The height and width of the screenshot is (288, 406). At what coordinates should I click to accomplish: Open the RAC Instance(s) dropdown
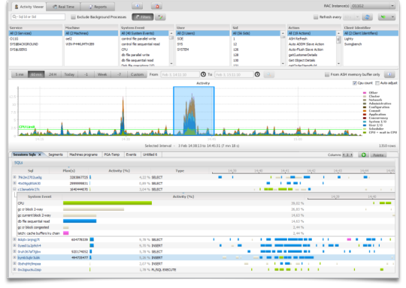(373, 6)
